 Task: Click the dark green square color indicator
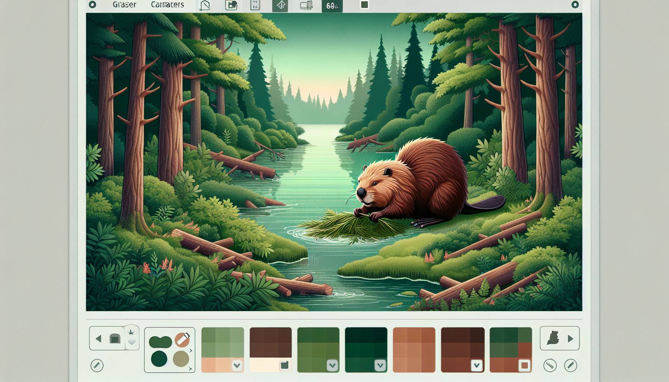pyautogui.click(x=364, y=5)
